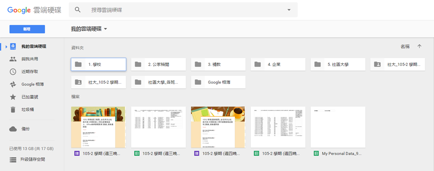434x171 pixels.
Task: Click the Google logo
Action: tap(19, 10)
